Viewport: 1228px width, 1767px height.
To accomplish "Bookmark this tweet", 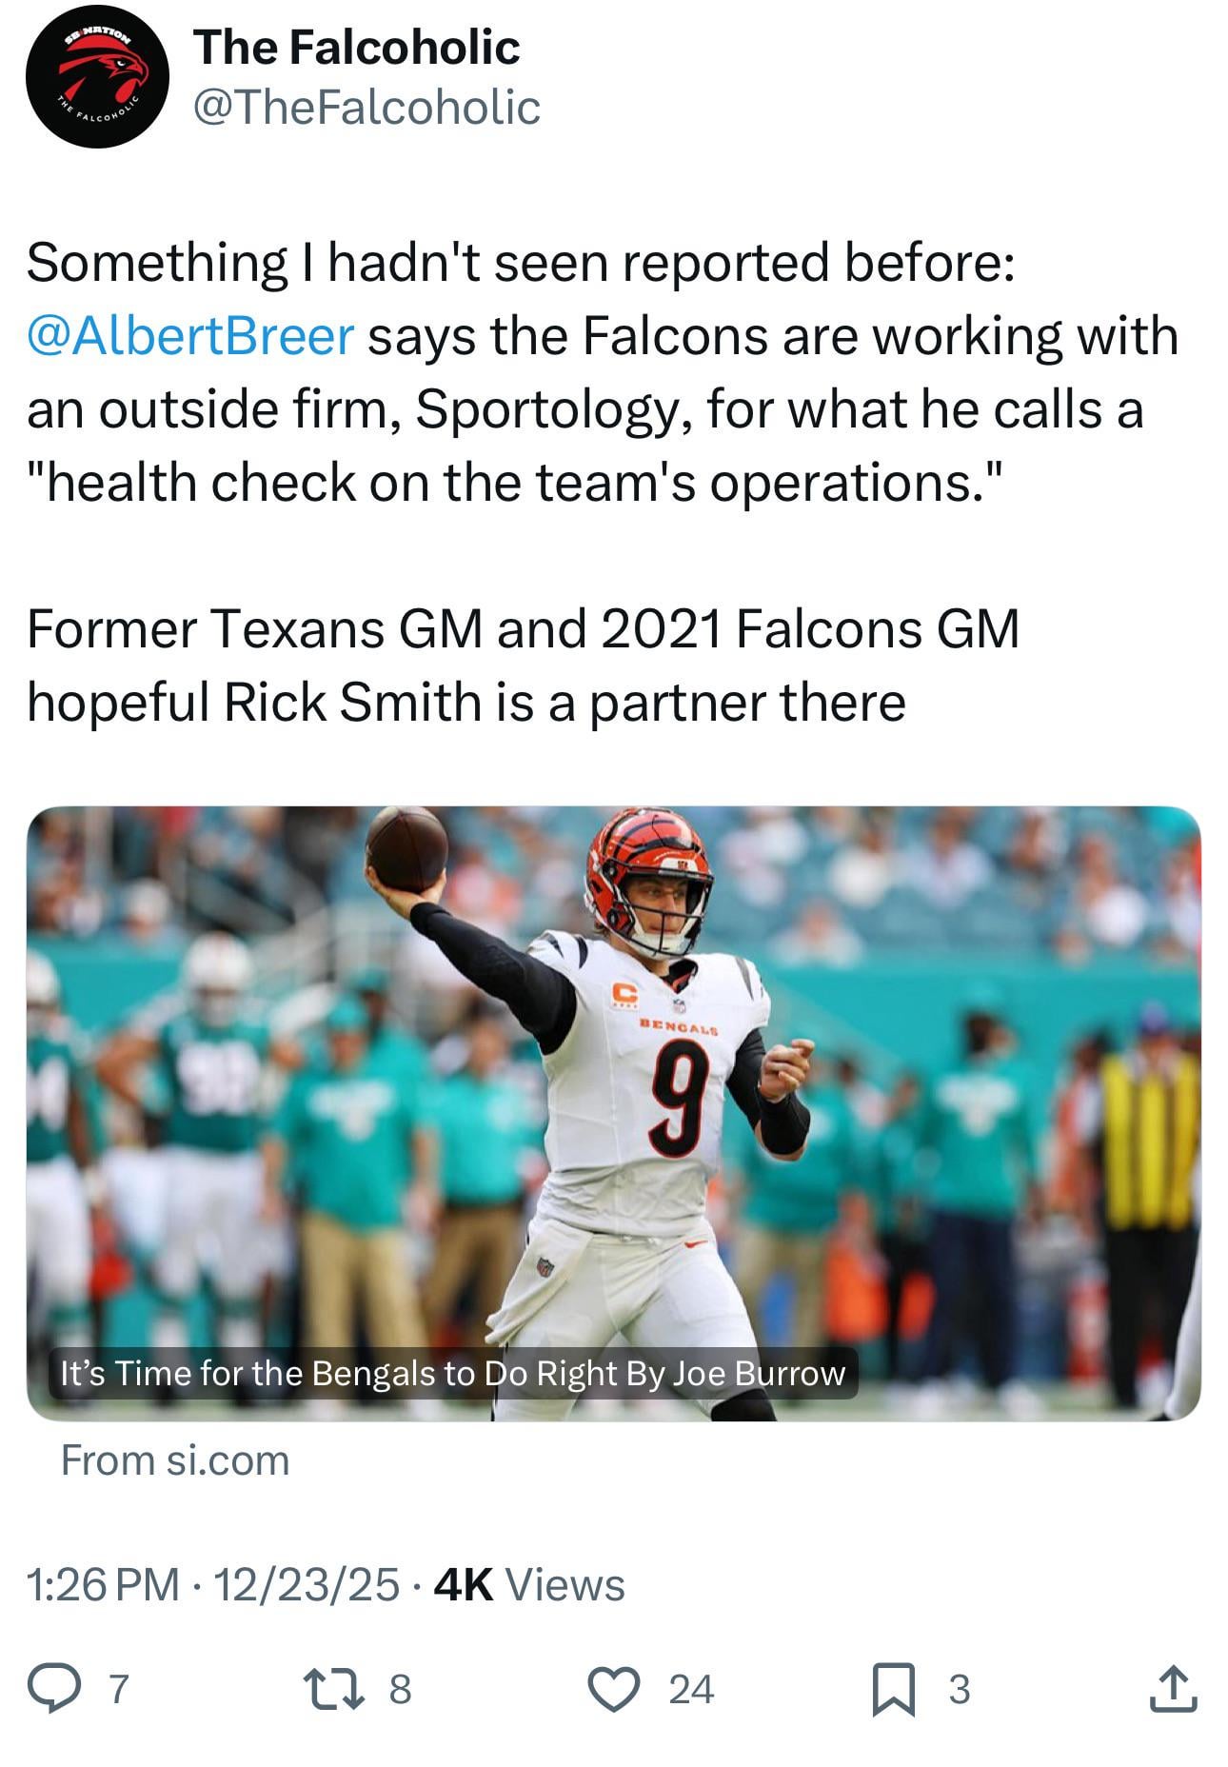I will point(894,1689).
